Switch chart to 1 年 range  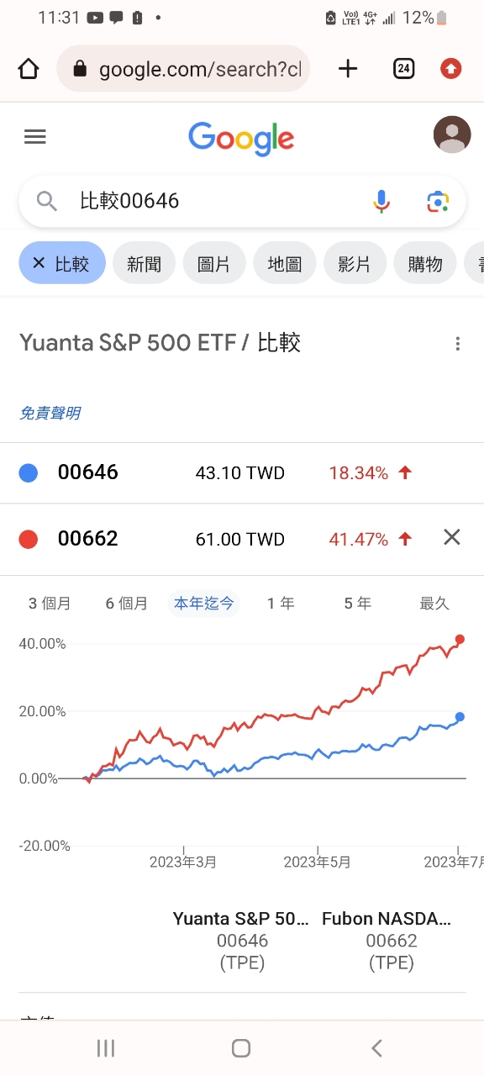[x=281, y=604]
